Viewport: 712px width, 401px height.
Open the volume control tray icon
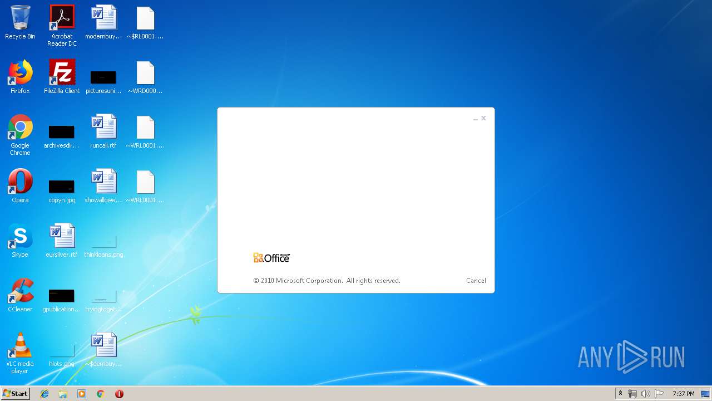point(646,394)
